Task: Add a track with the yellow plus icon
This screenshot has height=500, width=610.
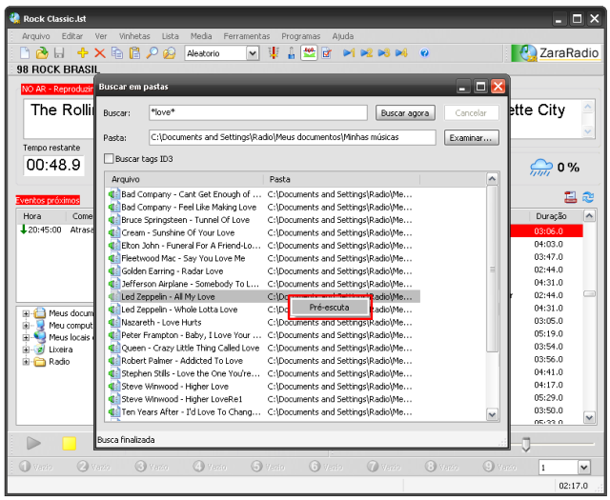Action: click(x=83, y=53)
